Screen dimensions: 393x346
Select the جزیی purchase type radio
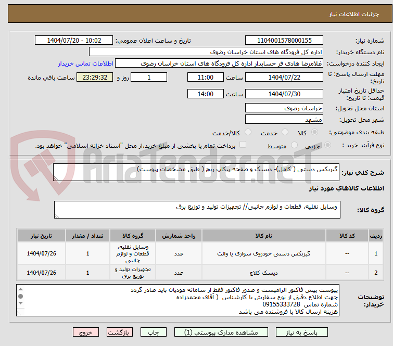coord(327,145)
